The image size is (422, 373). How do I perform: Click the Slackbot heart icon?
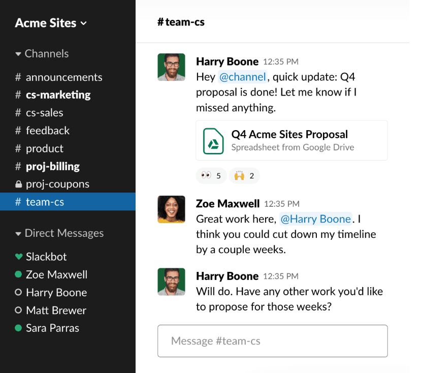coord(18,257)
